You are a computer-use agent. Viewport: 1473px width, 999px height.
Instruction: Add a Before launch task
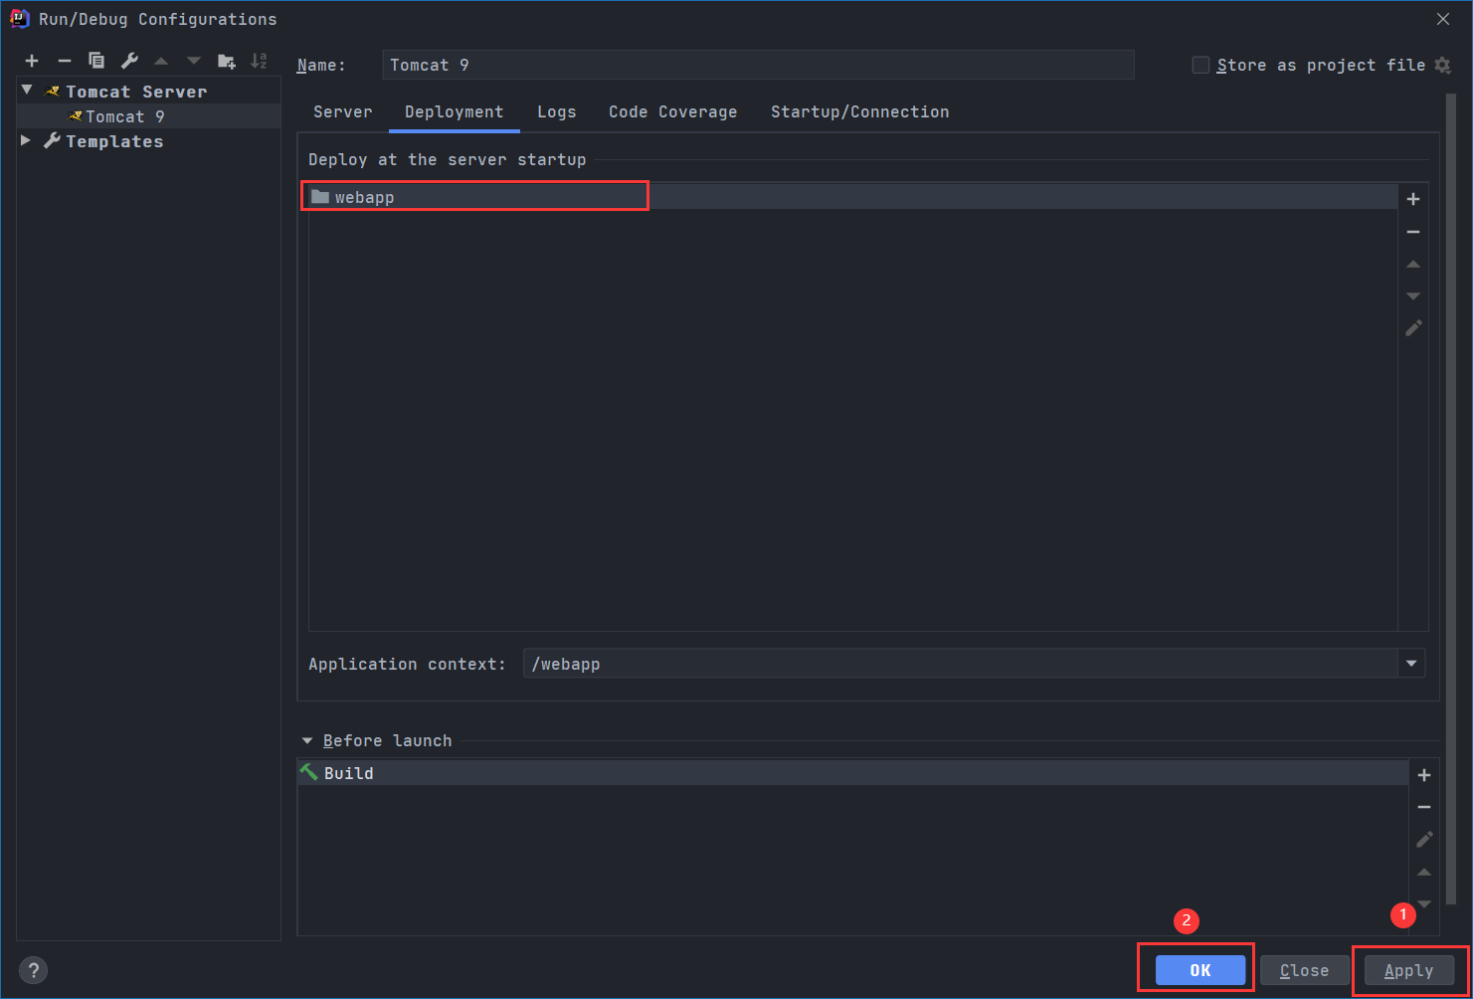(1424, 775)
